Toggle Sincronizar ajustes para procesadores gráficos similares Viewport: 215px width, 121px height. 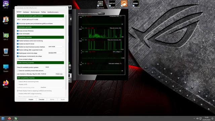(18, 24)
